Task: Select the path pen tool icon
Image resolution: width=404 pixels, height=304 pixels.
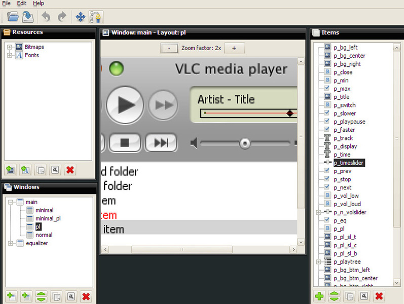Action: (x=96, y=17)
